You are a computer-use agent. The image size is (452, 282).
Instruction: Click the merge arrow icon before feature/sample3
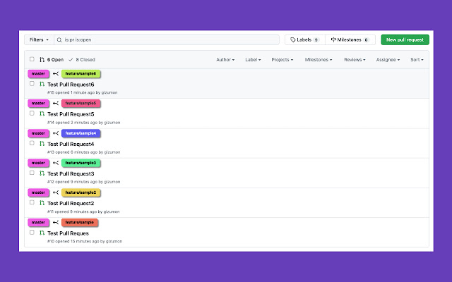pyautogui.click(x=56, y=163)
